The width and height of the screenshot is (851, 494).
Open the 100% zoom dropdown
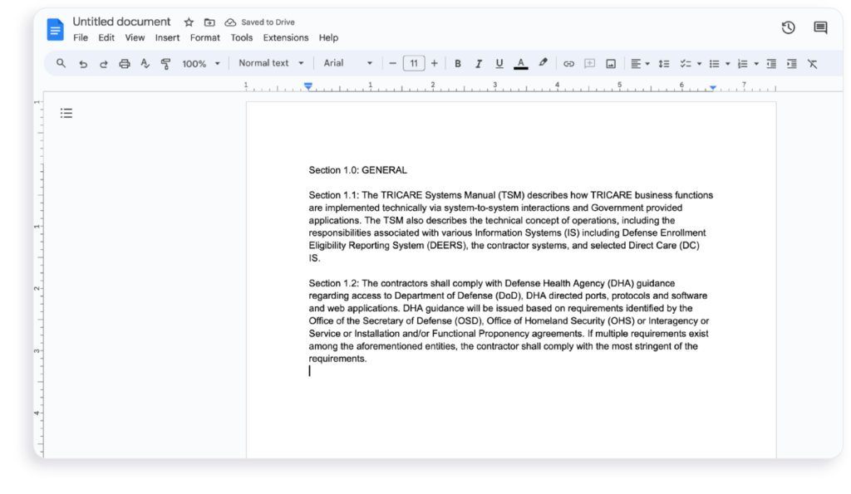(x=201, y=64)
